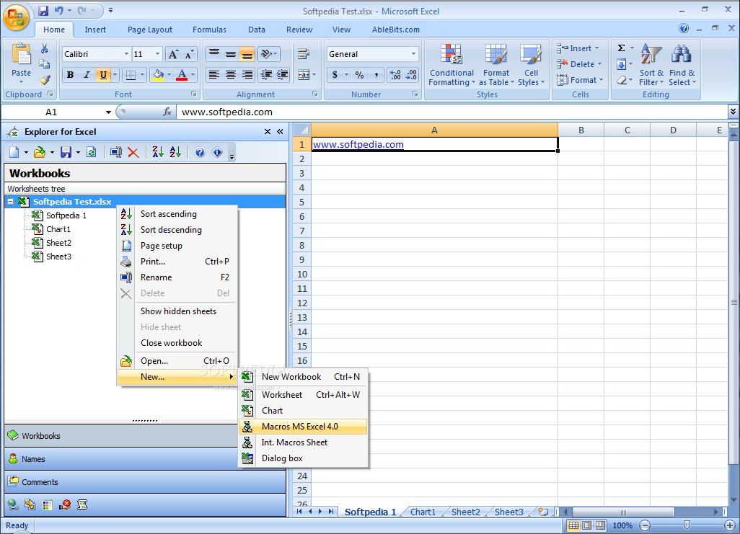740x534 pixels.
Task: Click the Explorer about info icon
Action: (x=217, y=152)
